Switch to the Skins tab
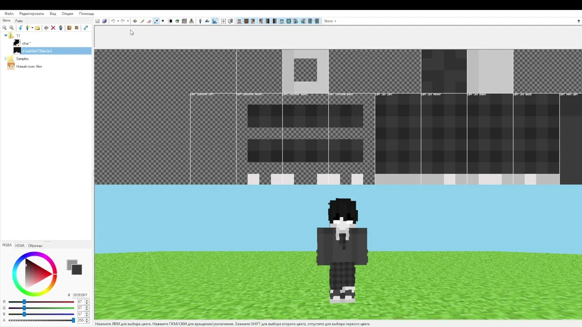Screen dimensions: 582x327 [x=6, y=21]
